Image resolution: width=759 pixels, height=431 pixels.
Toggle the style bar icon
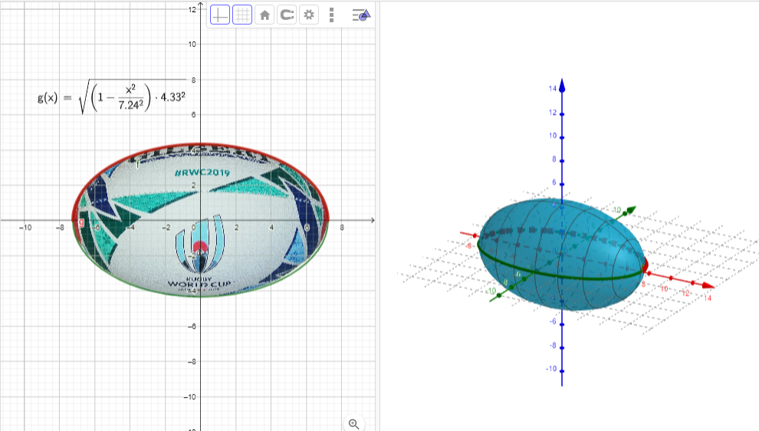pyautogui.click(x=361, y=15)
